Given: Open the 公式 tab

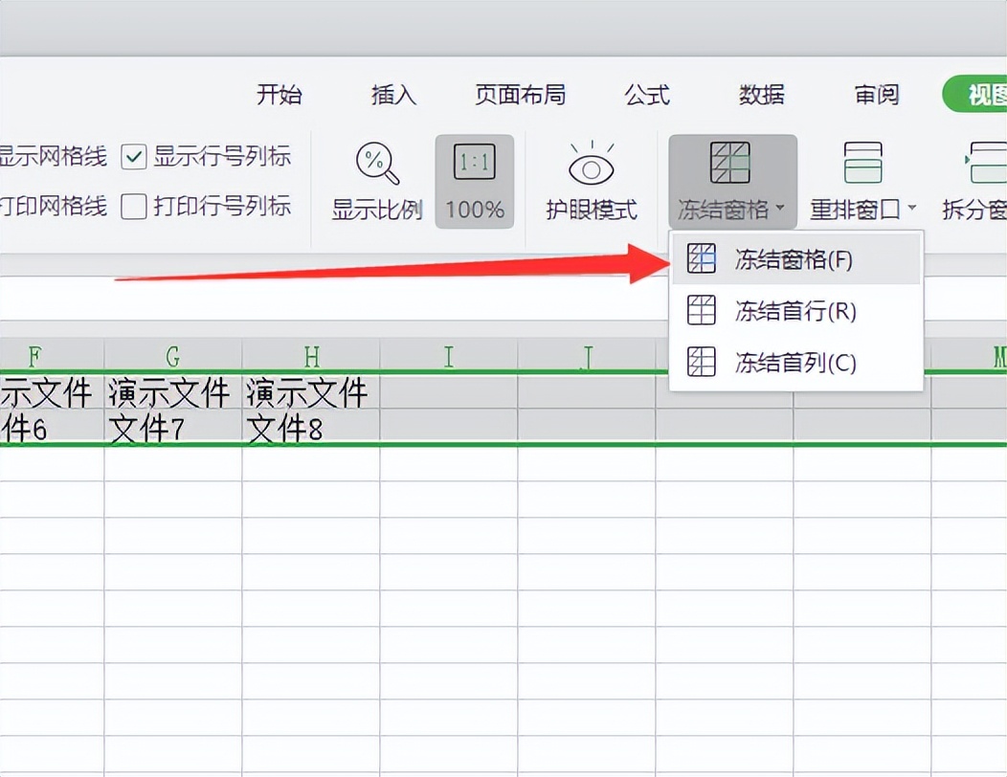Looking at the screenshot, I should (x=647, y=95).
